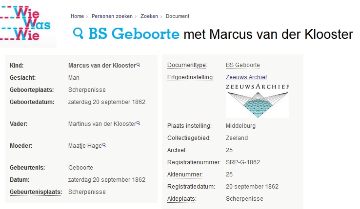
Task: Return to the Zoeken breadcrumb
Action: [x=149, y=16]
